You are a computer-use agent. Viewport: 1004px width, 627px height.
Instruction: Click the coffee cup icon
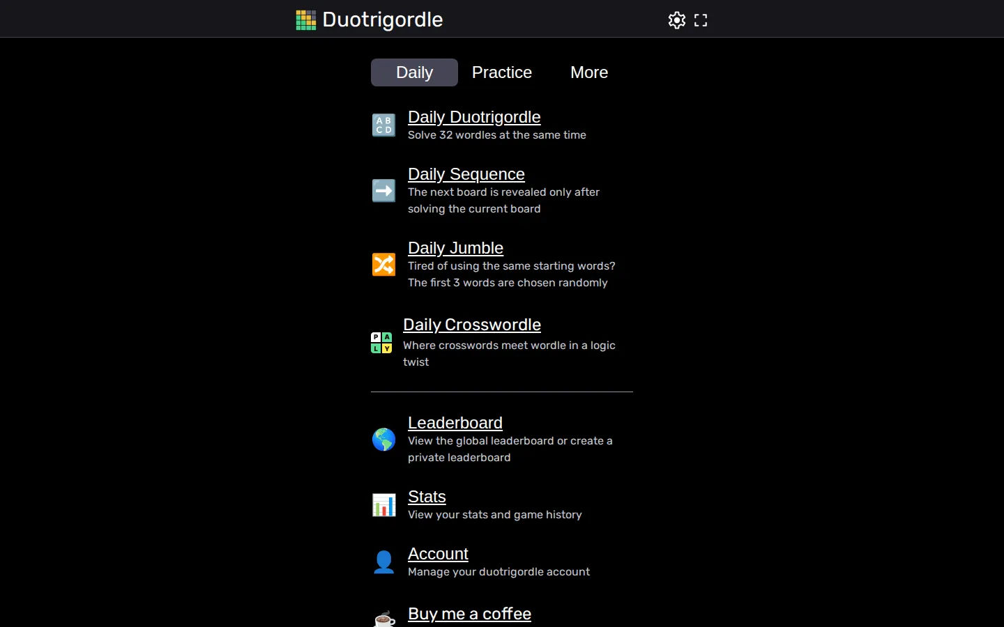point(383,618)
